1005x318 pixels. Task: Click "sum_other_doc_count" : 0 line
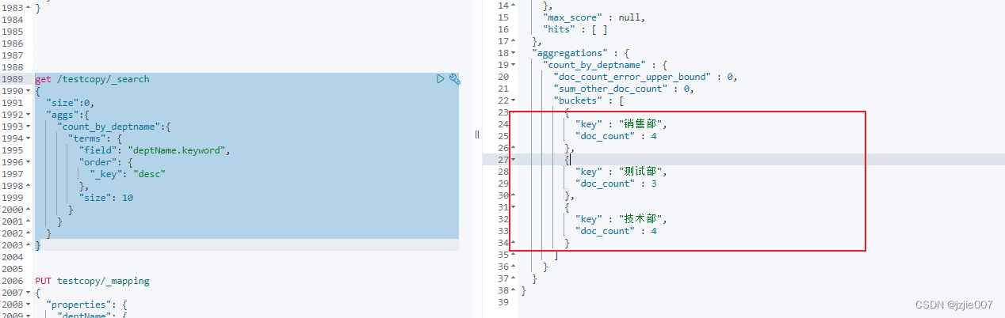[x=624, y=89]
